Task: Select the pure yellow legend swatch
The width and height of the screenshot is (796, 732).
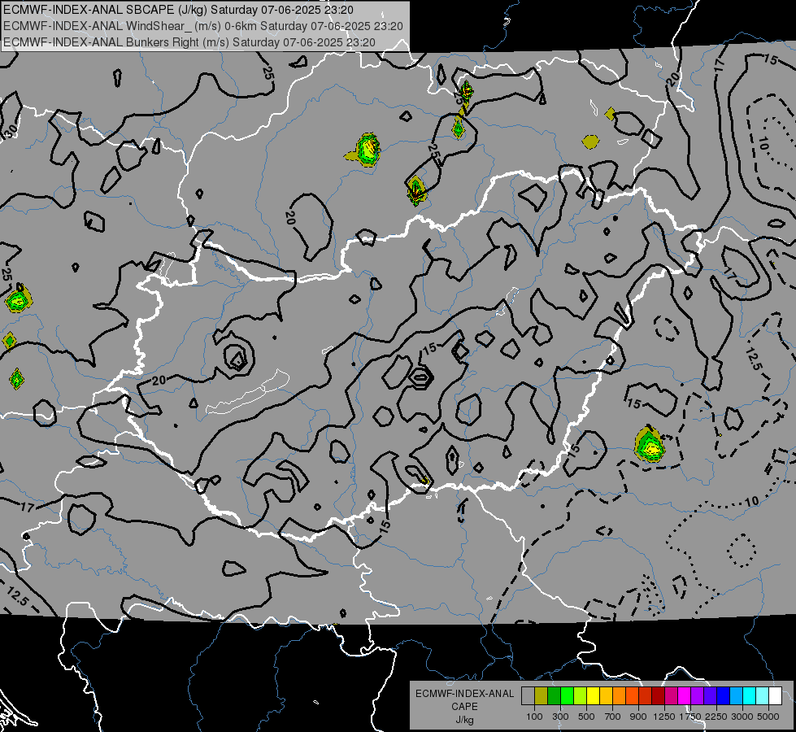Action: point(594,695)
